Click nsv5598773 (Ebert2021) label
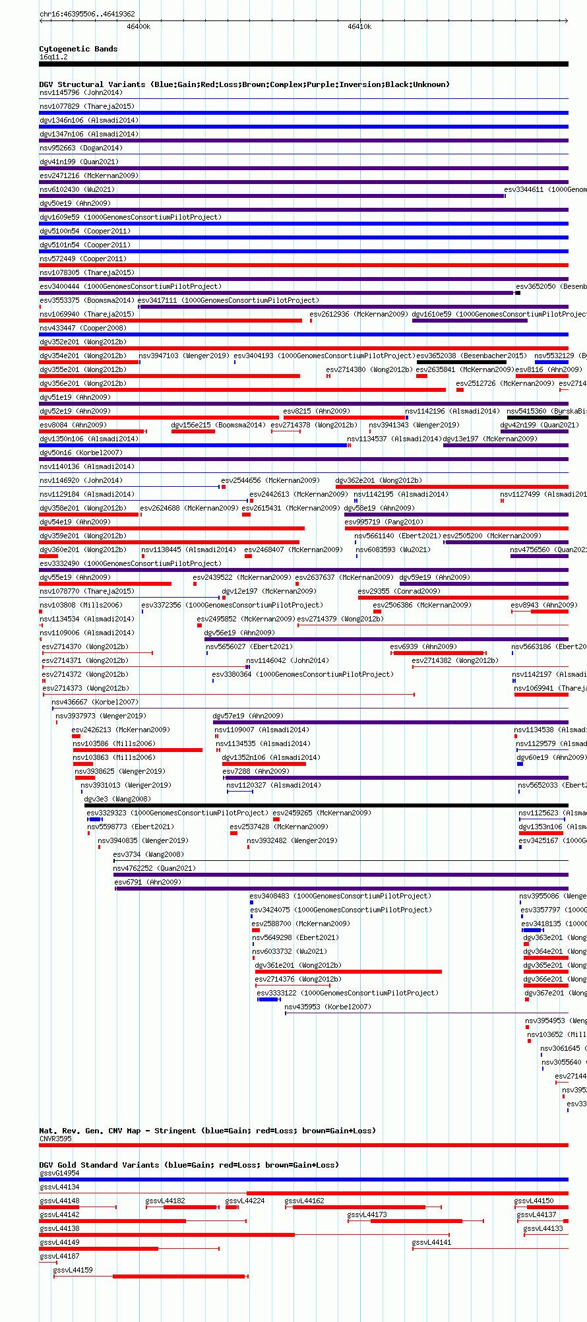 click(x=131, y=827)
